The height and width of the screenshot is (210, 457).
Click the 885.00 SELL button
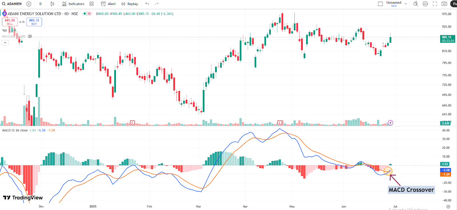[10, 22]
